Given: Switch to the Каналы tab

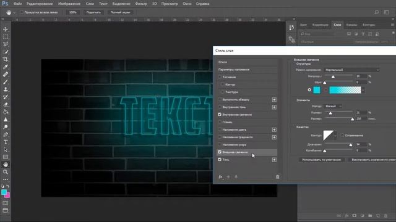Looking at the screenshot, I should coord(351,25).
